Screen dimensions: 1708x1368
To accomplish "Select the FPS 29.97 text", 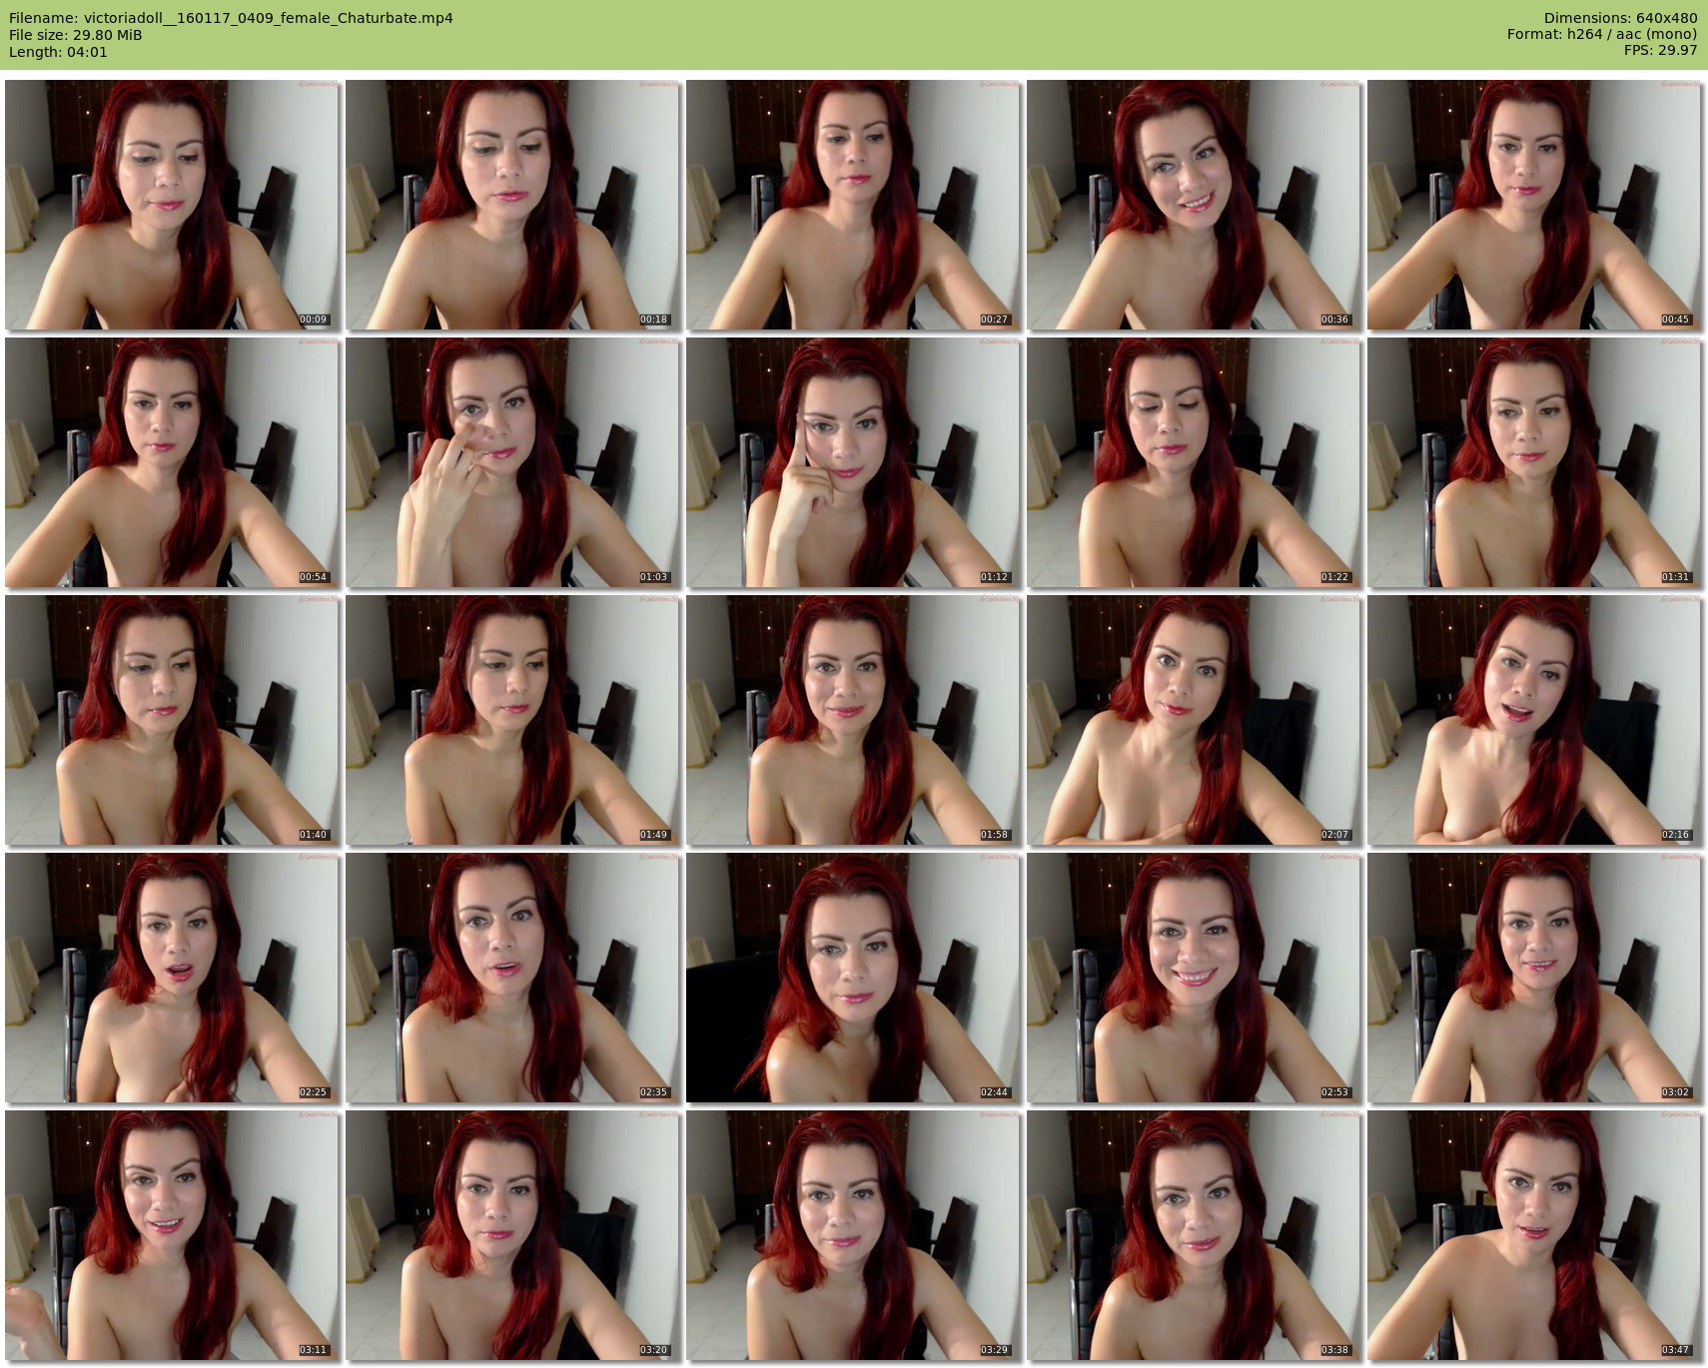I will point(1660,51).
